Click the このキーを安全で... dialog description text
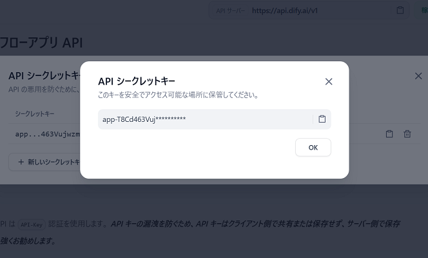This screenshot has width=428, height=258. 177,95
